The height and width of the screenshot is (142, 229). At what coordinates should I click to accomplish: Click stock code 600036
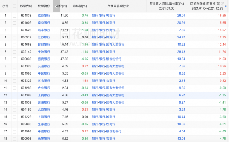tap(26, 59)
